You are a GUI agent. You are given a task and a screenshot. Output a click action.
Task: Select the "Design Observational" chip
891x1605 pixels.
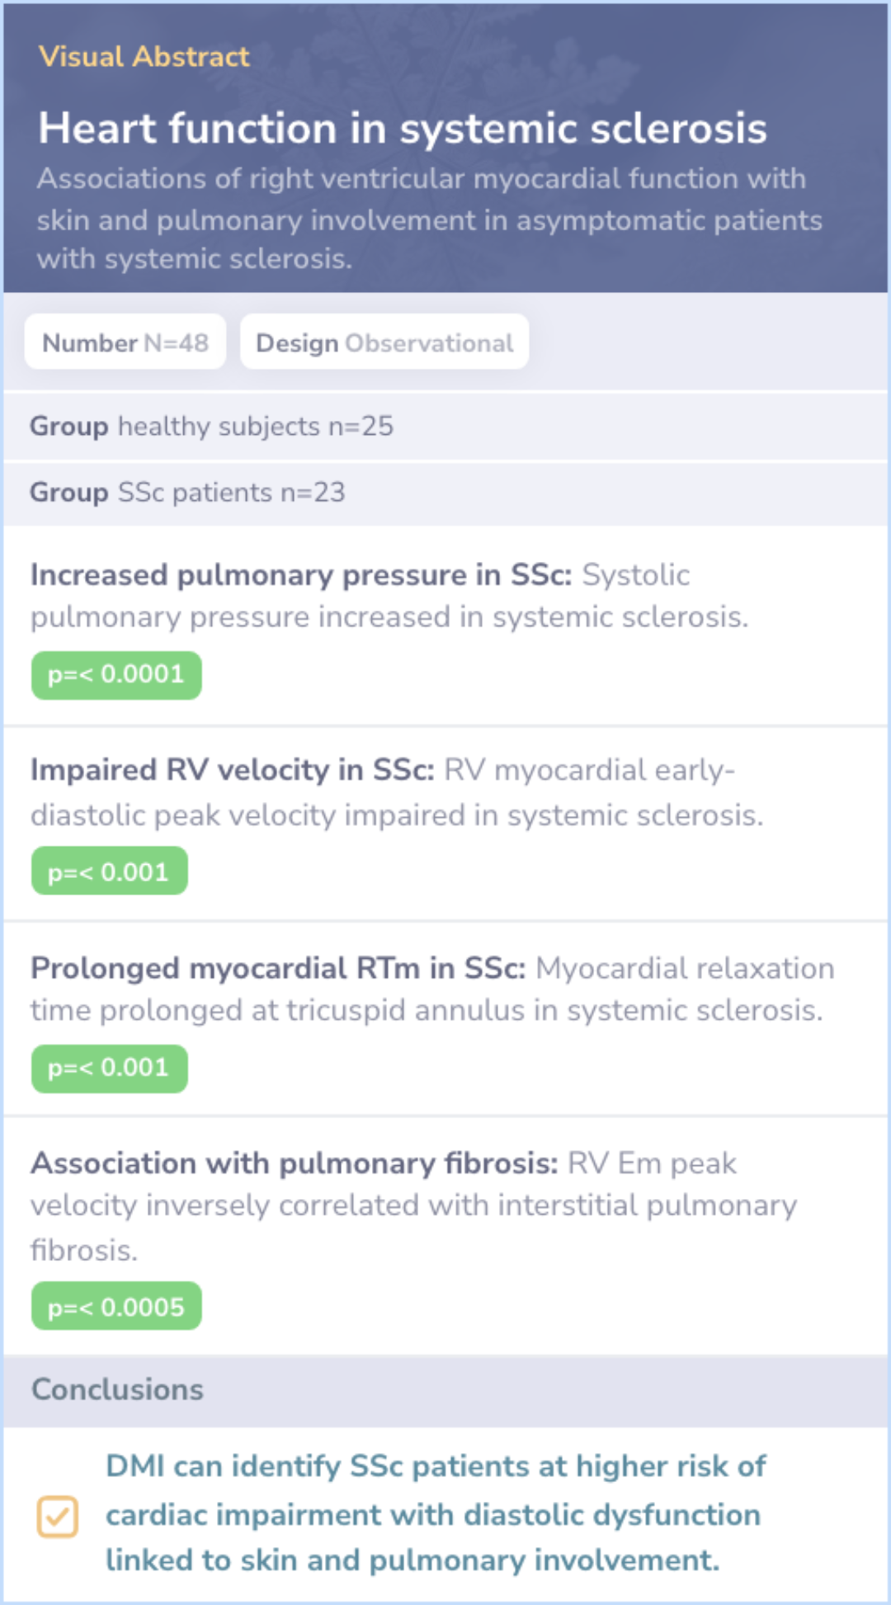[x=384, y=342]
